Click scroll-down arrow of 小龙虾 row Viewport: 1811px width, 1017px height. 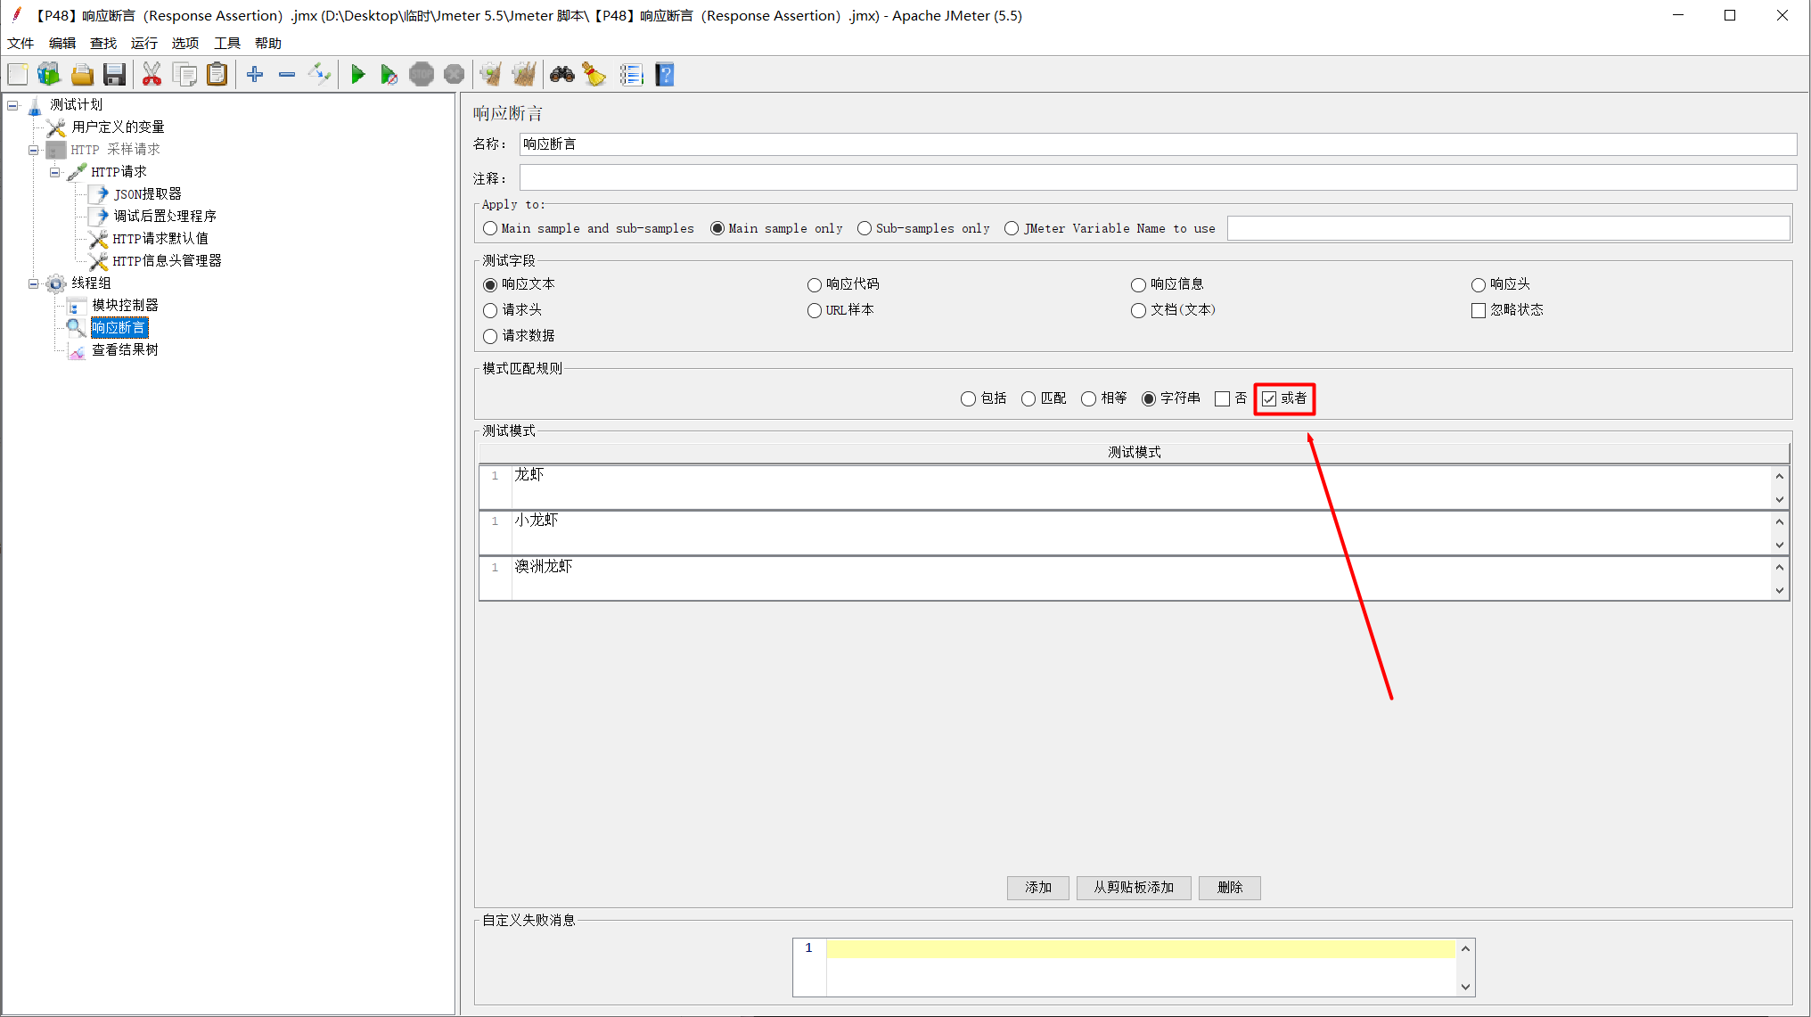click(1780, 545)
